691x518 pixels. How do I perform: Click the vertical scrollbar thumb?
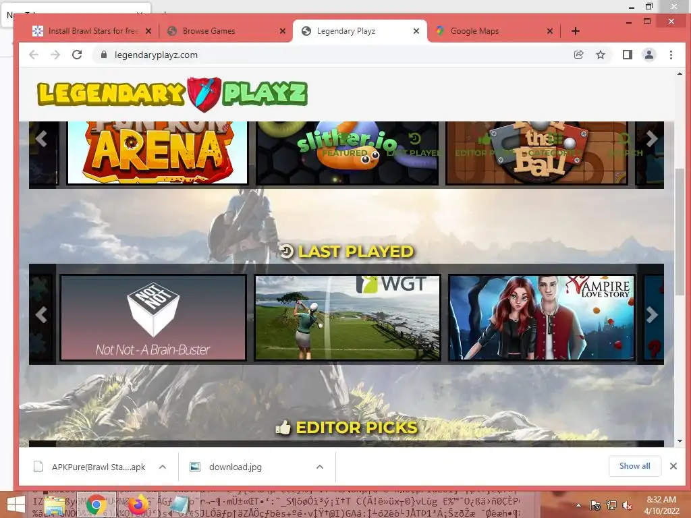(x=680, y=232)
